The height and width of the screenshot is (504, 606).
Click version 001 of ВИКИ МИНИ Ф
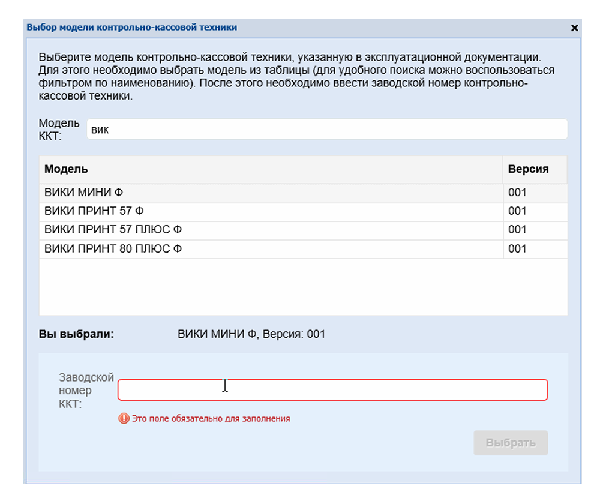click(x=517, y=193)
